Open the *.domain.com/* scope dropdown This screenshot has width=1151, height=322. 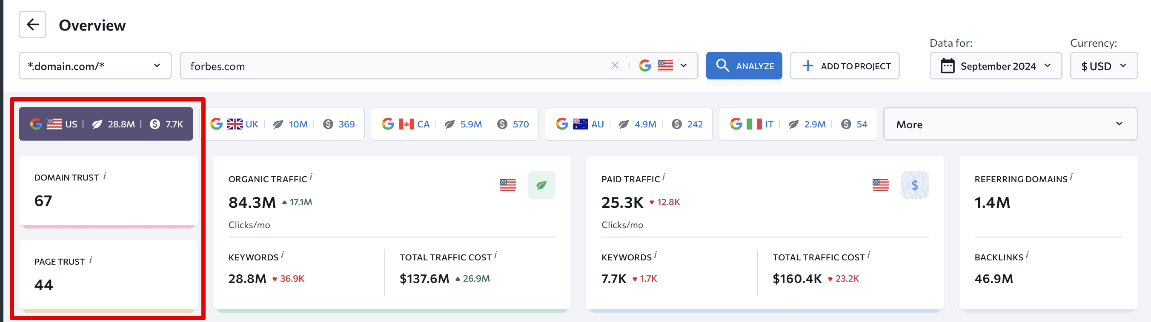95,65
